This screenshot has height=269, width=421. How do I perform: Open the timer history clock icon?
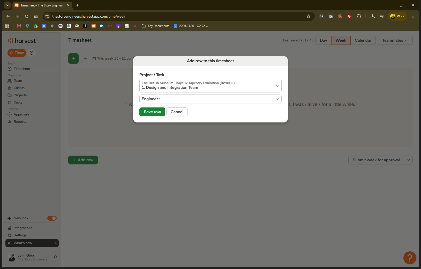pyautogui.click(x=32, y=53)
